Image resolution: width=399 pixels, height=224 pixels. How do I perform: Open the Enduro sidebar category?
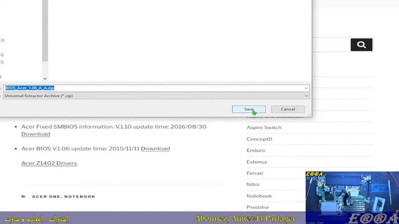tap(256, 151)
